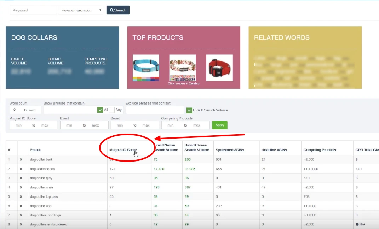Click the red dog collar product thumbnail
Image resolution: width=379 pixels, height=229 pixels.
219,67
